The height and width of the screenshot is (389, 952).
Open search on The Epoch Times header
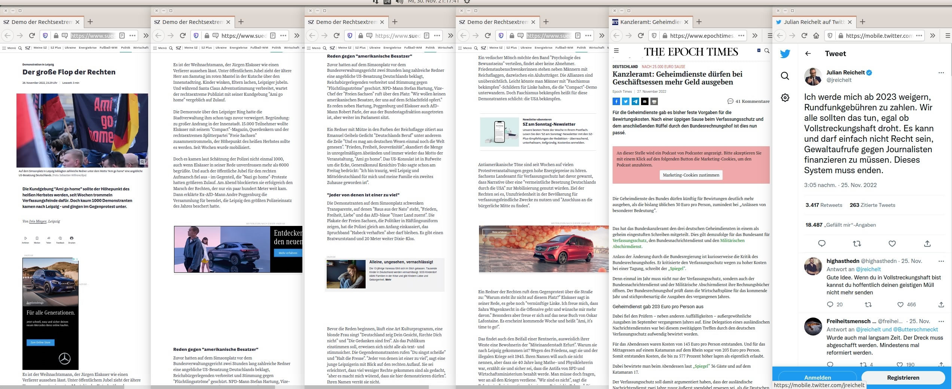[x=767, y=50]
